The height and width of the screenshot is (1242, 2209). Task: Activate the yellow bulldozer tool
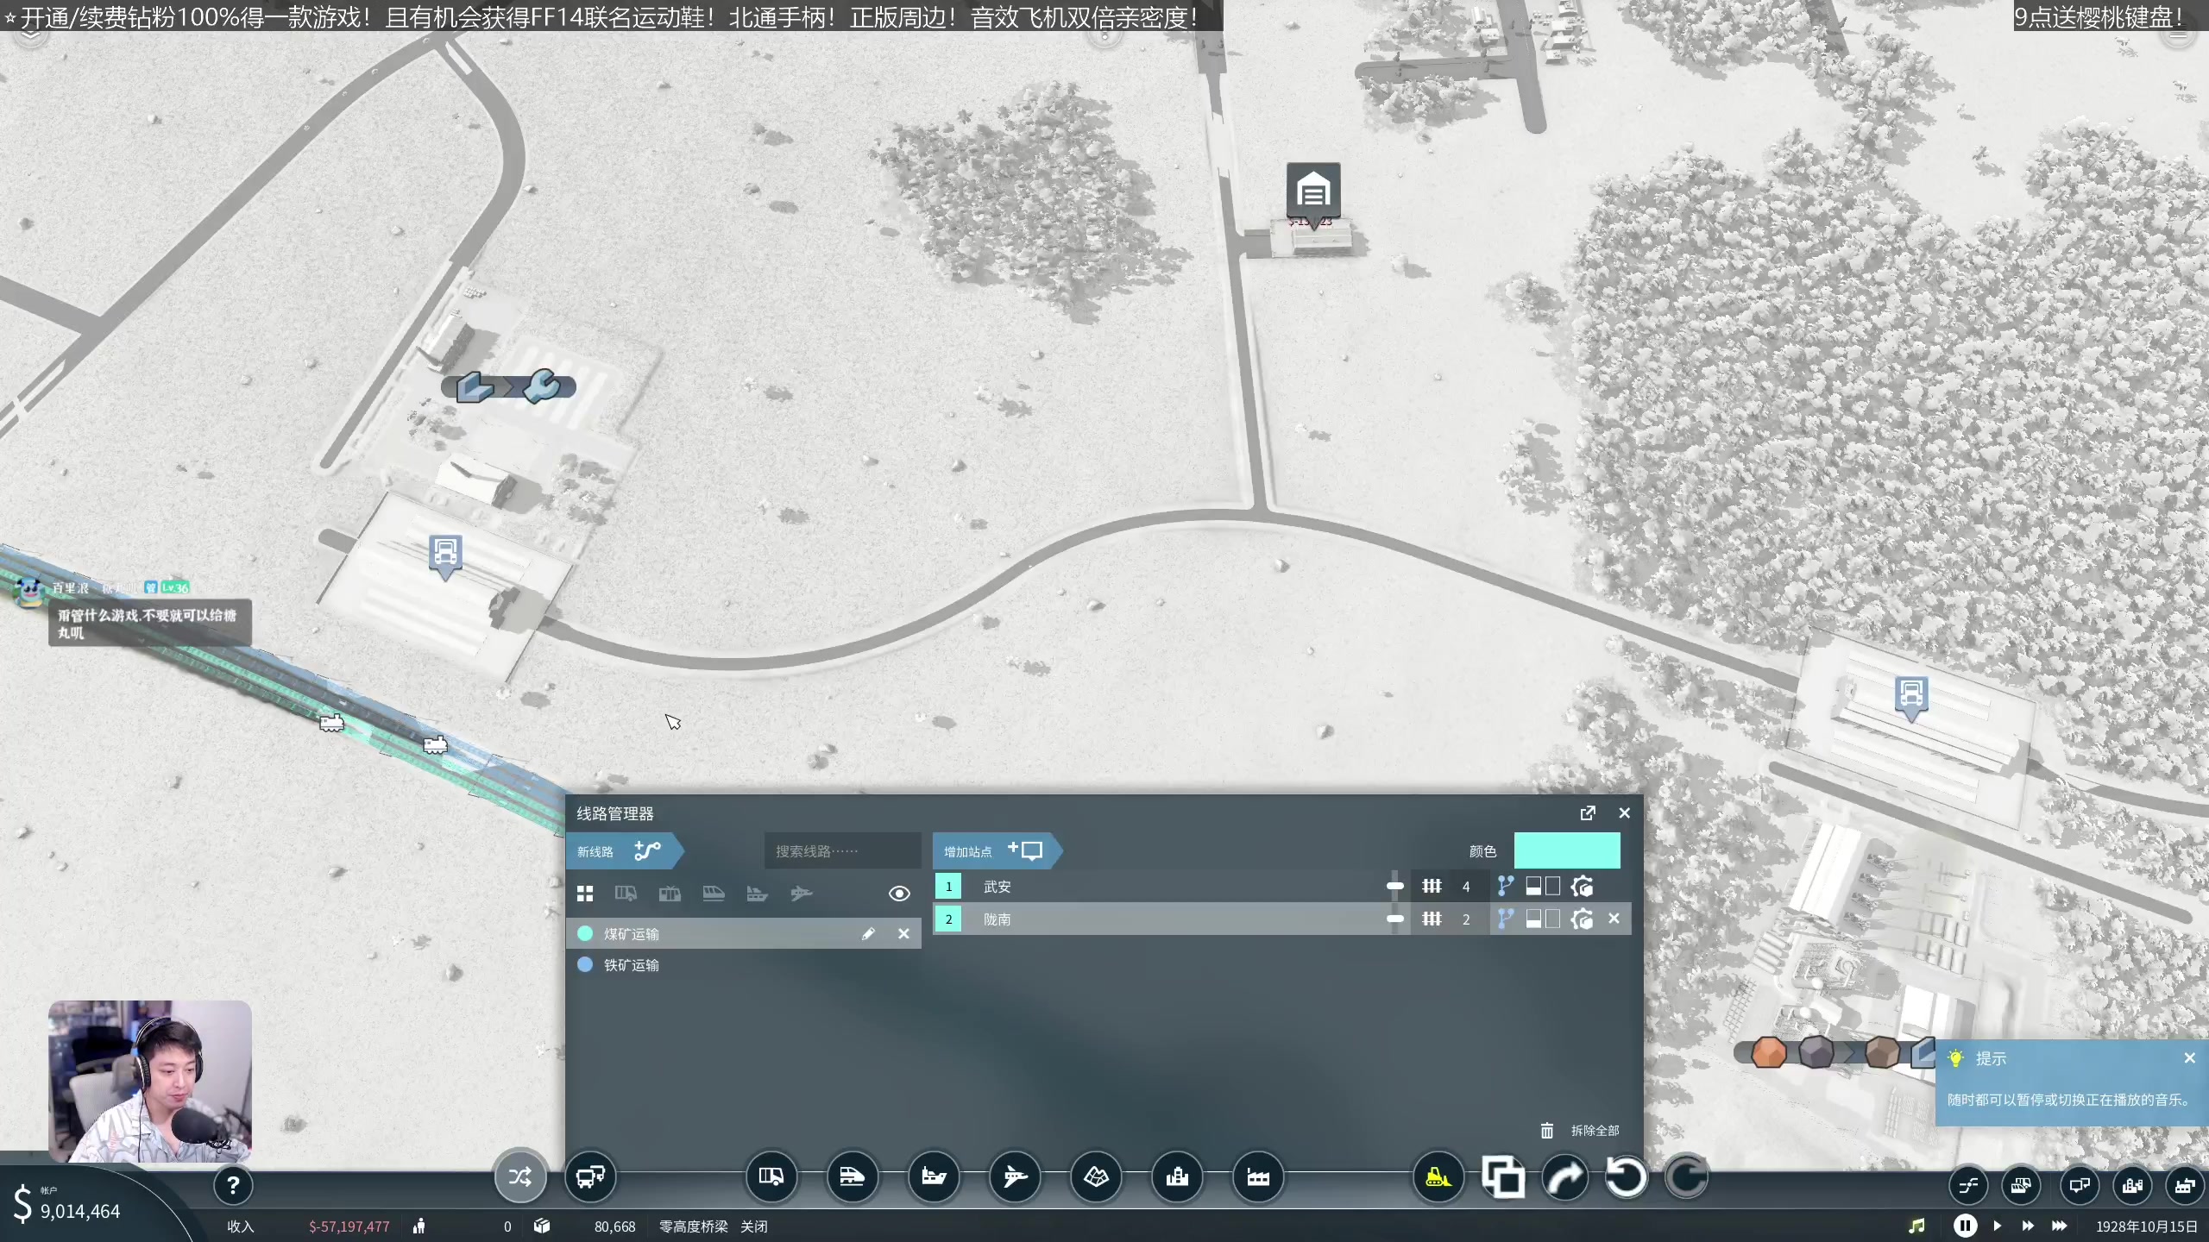1438,1176
